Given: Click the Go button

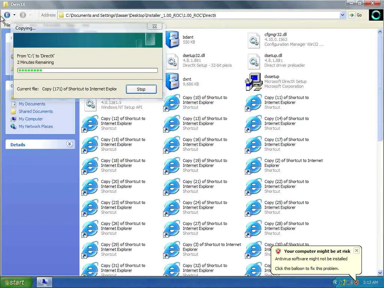Looking at the screenshot, I should tap(355, 15).
